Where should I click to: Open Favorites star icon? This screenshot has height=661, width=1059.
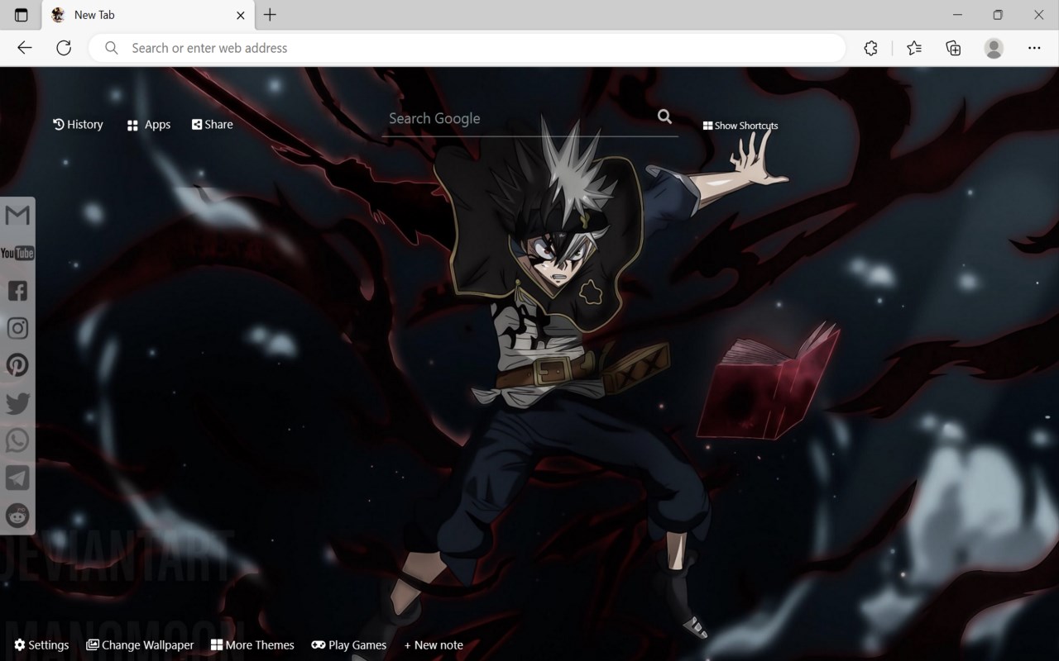913,48
